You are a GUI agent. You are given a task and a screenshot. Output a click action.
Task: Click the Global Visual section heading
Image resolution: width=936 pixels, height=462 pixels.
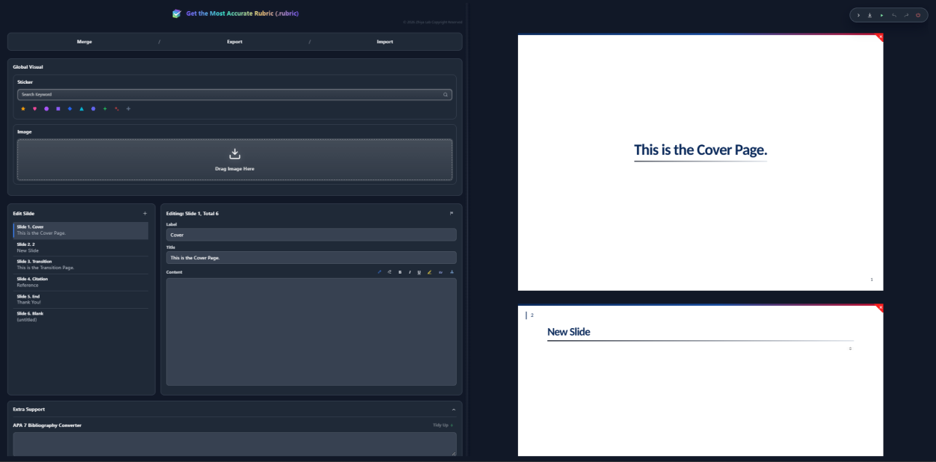28,67
